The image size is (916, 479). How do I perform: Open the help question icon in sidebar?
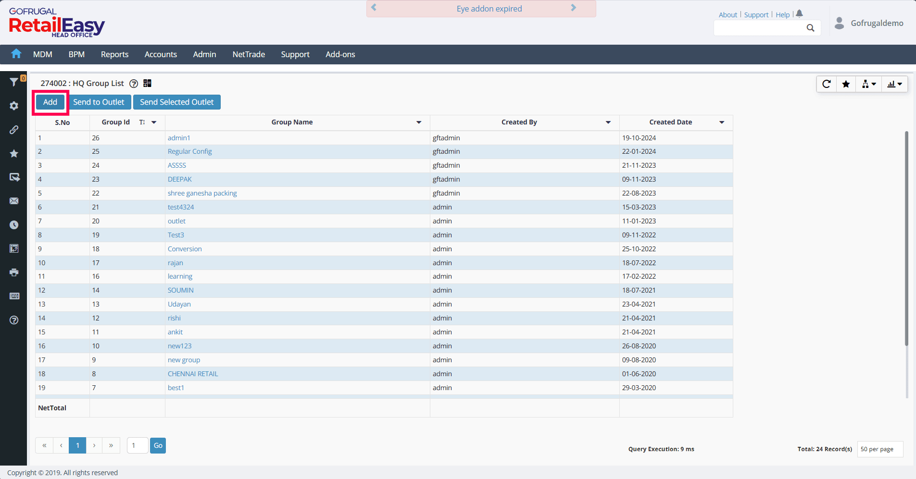pyautogui.click(x=14, y=320)
